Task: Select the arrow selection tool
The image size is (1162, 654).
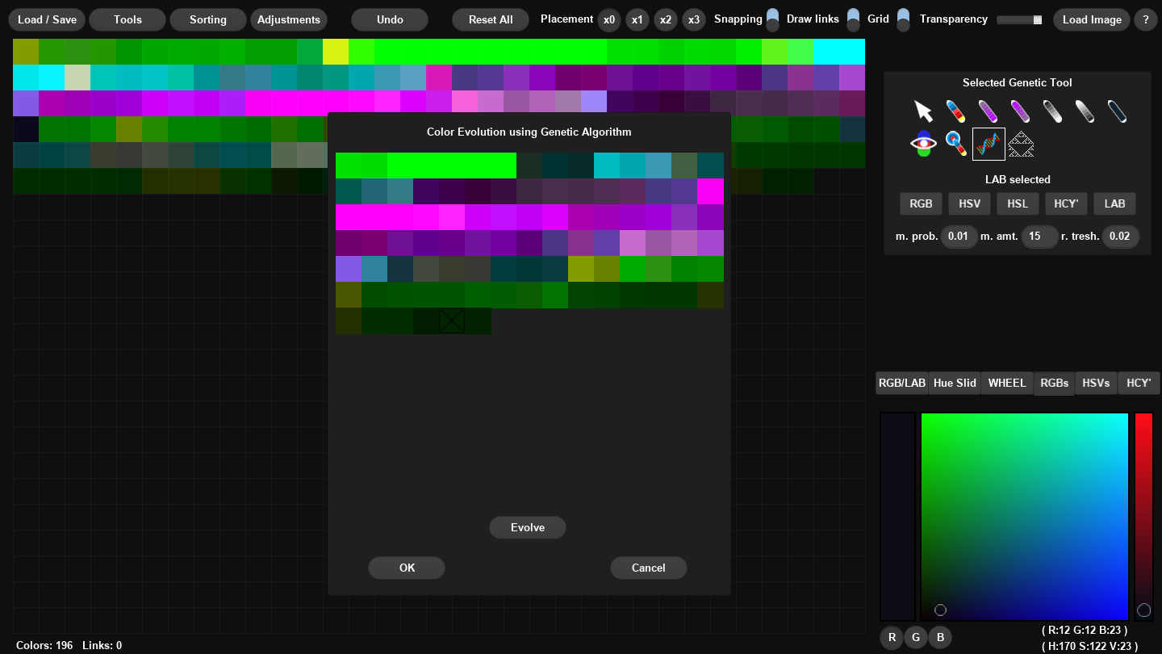Action: [x=924, y=111]
